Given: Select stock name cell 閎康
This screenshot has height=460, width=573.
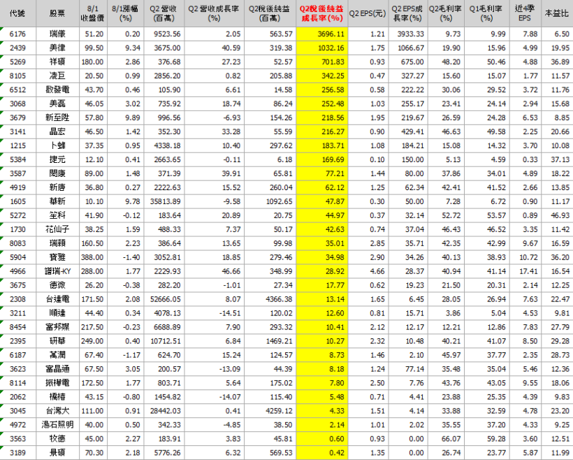Looking at the screenshot, I should [x=57, y=173].
